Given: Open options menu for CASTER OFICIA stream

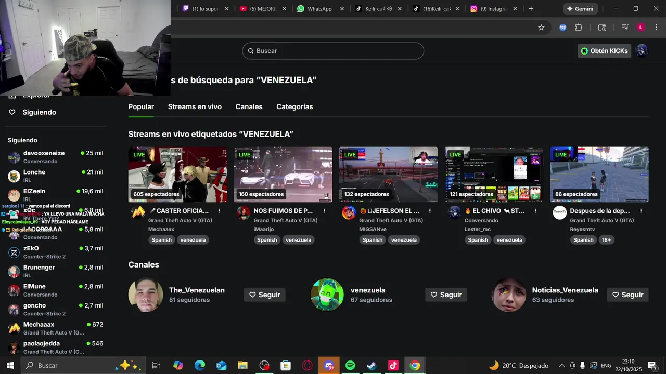Looking at the screenshot, I should [x=219, y=211].
